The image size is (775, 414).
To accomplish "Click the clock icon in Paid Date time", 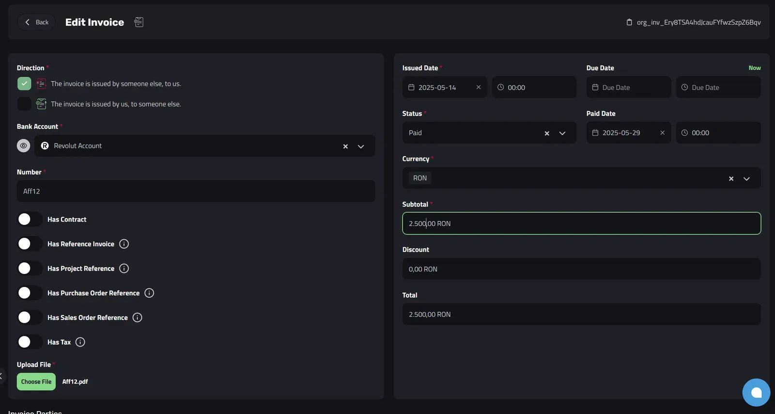I will click(x=685, y=133).
